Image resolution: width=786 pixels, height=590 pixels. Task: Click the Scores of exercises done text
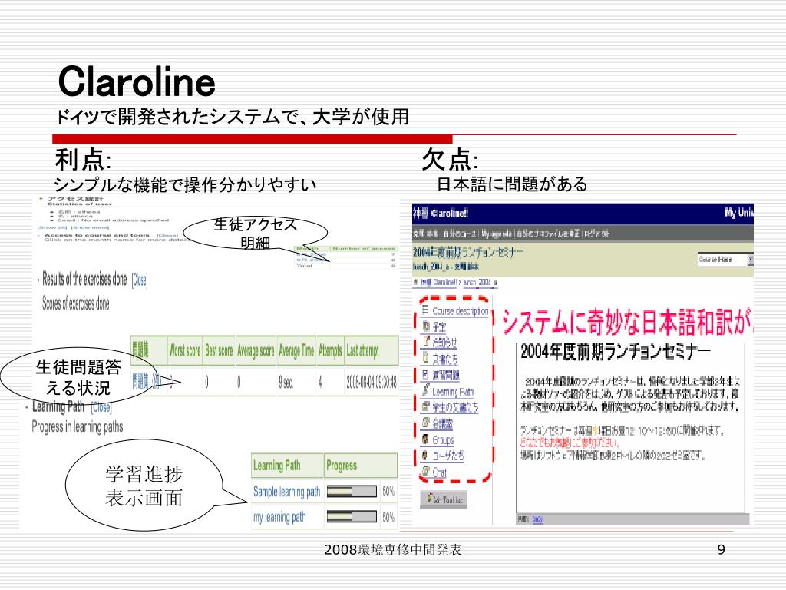pos(76,303)
